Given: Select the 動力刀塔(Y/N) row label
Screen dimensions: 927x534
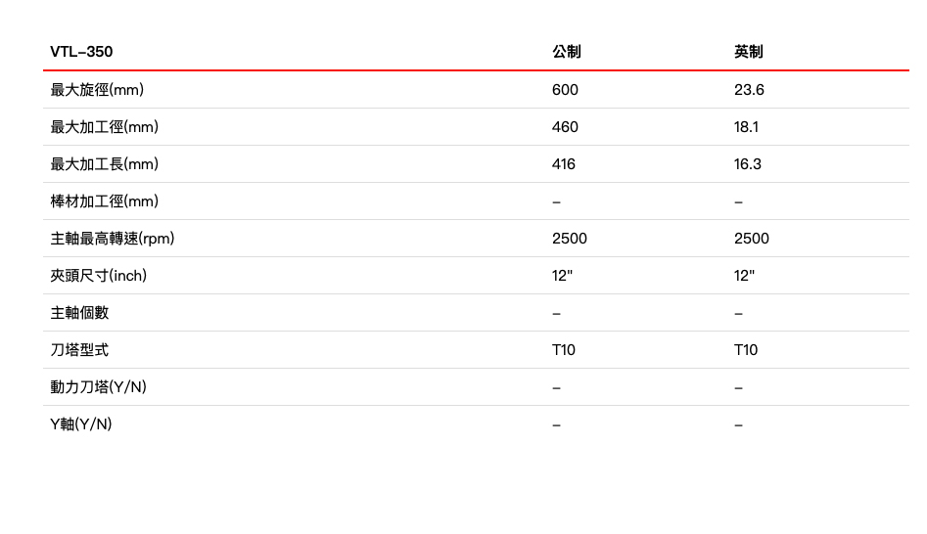Looking at the screenshot, I should click(x=99, y=387).
